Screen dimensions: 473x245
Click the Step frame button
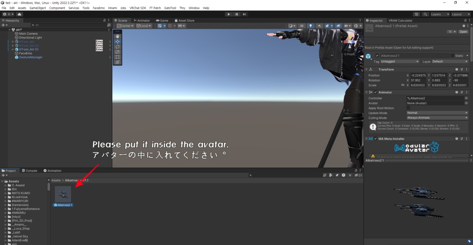244,14
